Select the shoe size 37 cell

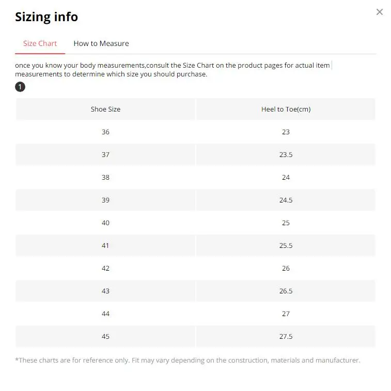105,154
